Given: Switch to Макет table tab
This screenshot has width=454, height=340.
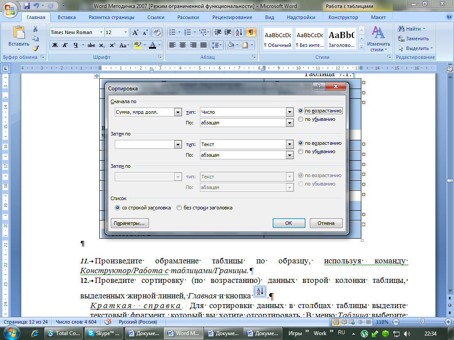Looking at the screenshot, I should pyautogui.click(x=378, y=17).
